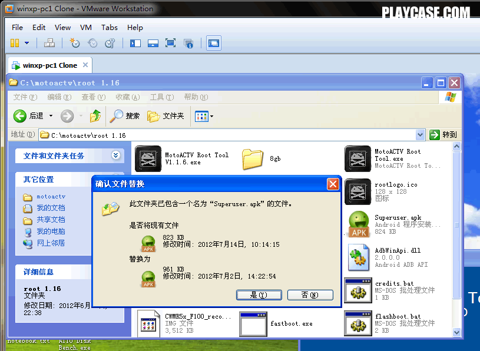
Task: Open the VMware File menu
Action: (17, 28)
